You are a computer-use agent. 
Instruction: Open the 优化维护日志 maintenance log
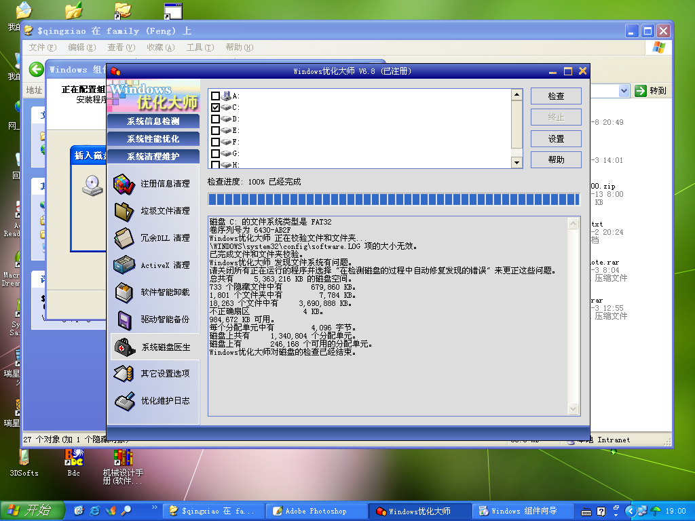153,400
